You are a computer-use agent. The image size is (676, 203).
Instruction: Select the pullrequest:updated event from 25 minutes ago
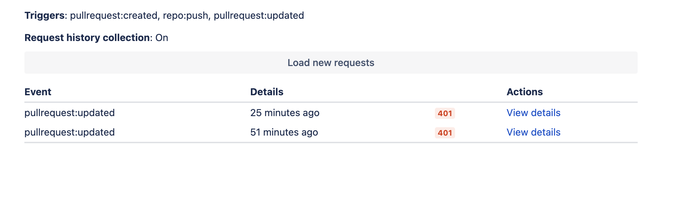[x=69, y=113]
